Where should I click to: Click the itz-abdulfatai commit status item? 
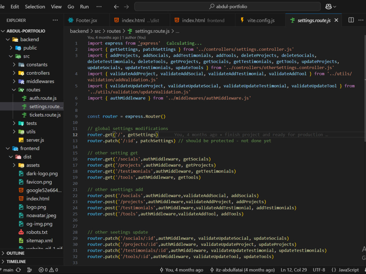click(243, 270)
